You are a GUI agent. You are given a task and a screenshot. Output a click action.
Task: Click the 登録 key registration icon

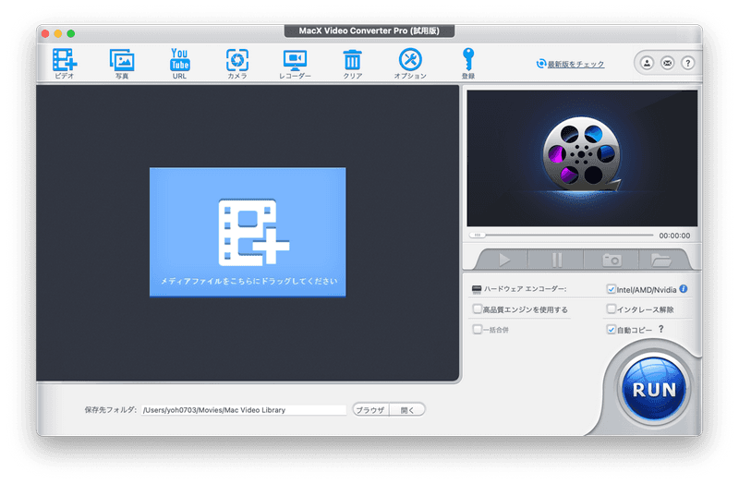point(468,60)
